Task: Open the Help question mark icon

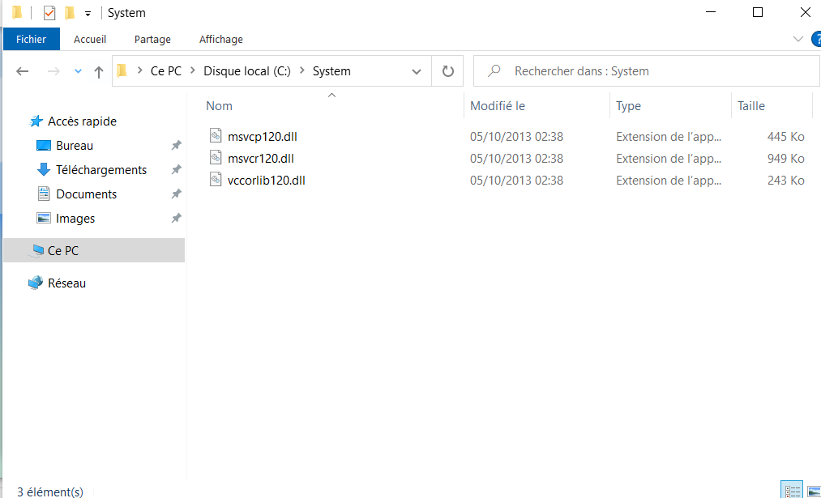Action: coord(815,39)
